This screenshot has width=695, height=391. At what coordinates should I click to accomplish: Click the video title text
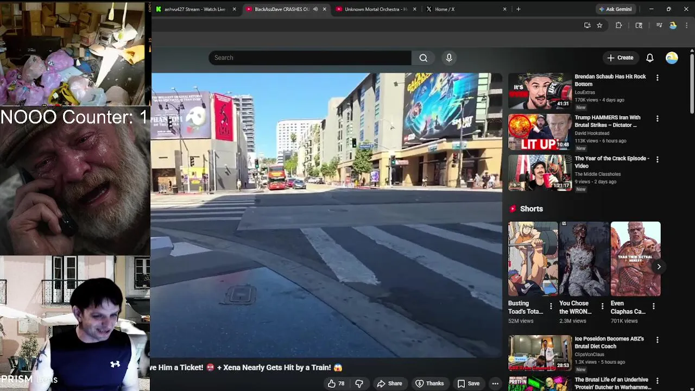(247, 368)
